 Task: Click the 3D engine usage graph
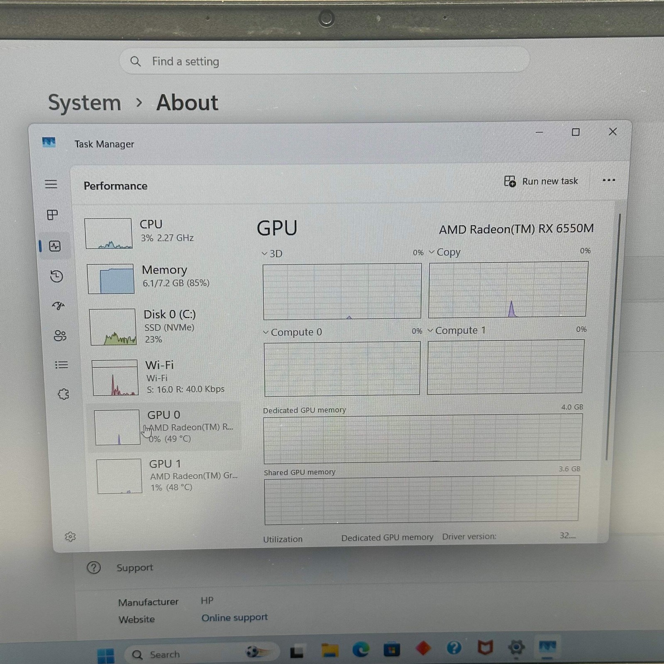coord(342,291)
